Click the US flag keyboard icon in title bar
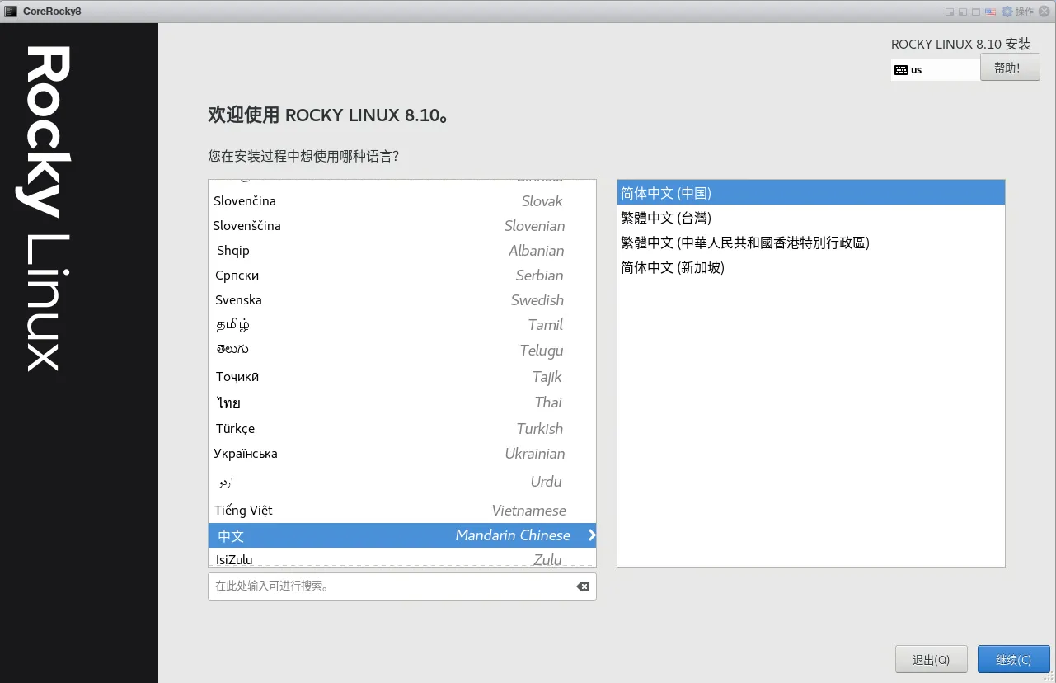Viewport: 1056px width, 683px height. click(990, 12)
